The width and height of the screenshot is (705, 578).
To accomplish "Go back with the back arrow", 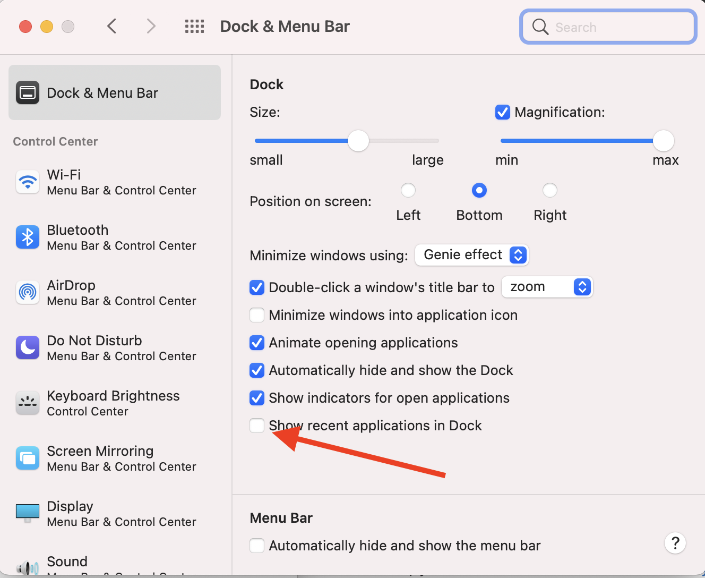I will pyautogui.click(x=111, y=27).
